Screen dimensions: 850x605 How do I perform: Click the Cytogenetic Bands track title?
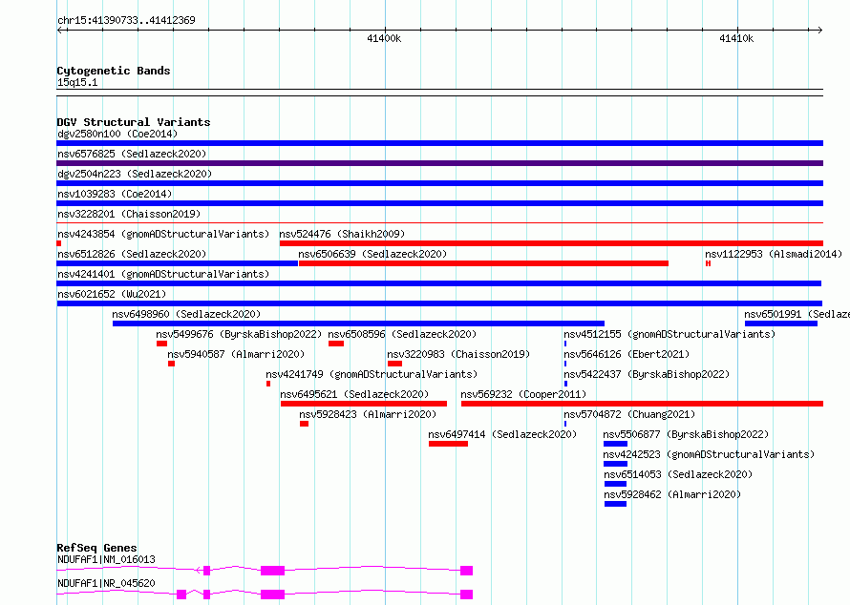[x=114, y=71]
